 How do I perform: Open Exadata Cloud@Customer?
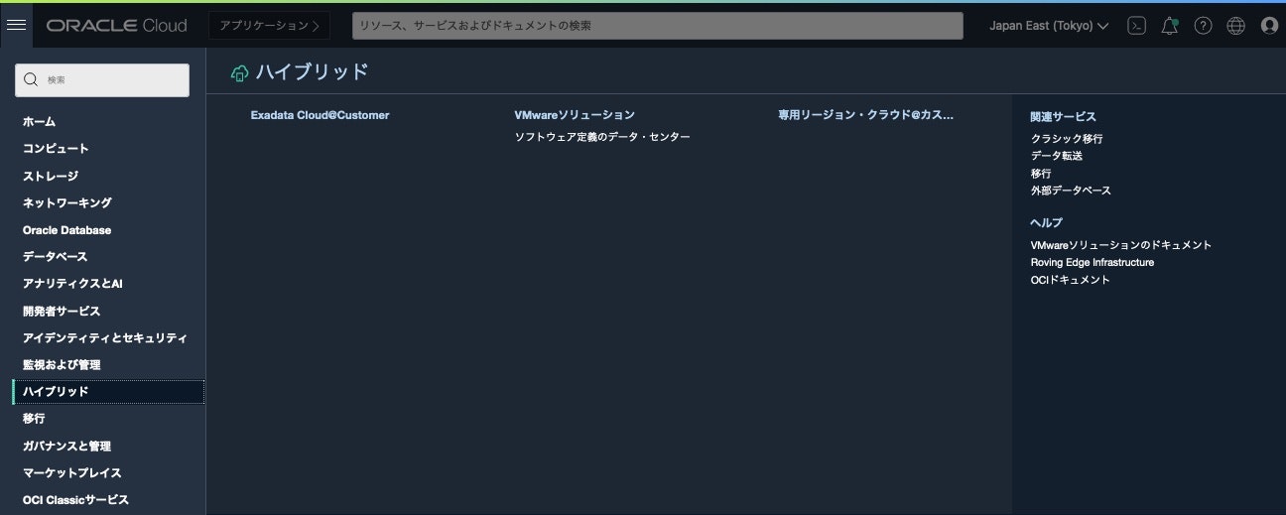[x=320, y=115]
